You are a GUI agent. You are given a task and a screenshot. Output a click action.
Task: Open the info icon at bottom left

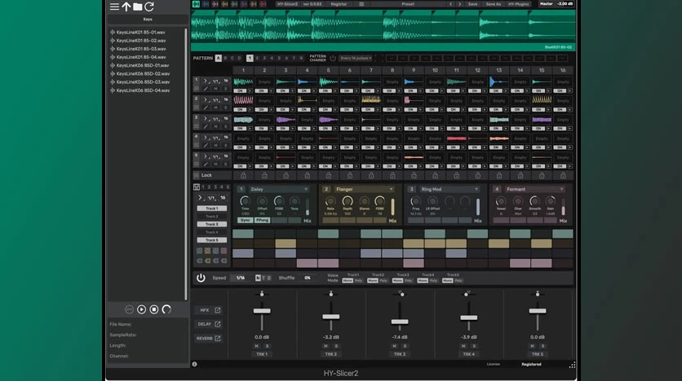tap(194, 364)
